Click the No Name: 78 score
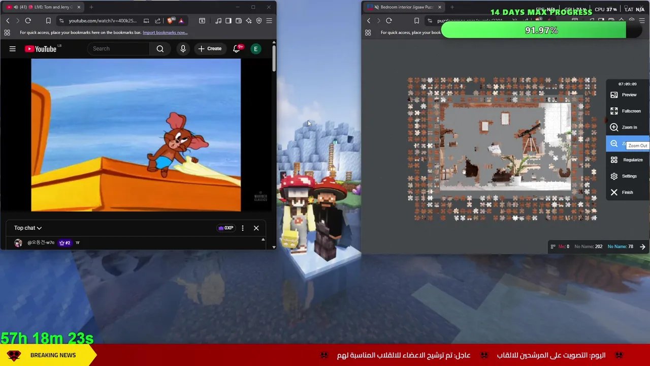650x366 pixels. [x=620, y=247]
